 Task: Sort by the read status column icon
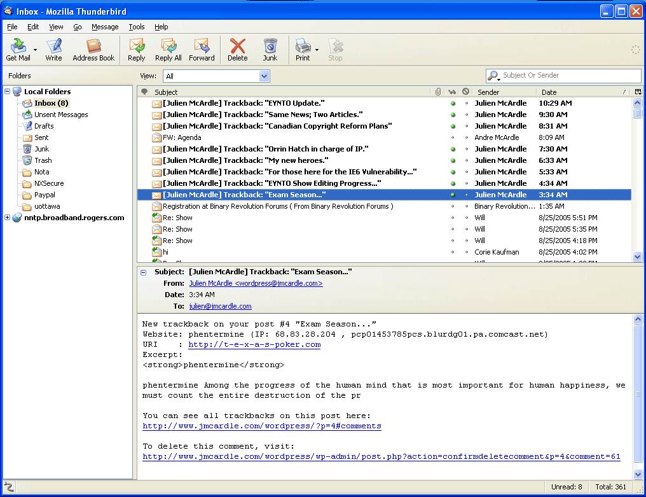pos(452,92)
